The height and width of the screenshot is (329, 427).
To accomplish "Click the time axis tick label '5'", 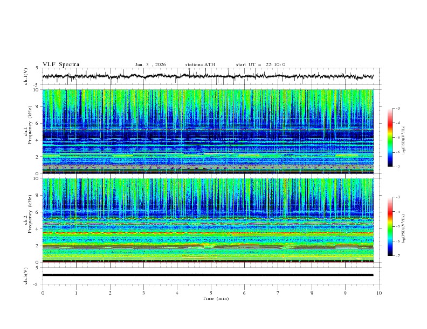I will pos(211,293).
